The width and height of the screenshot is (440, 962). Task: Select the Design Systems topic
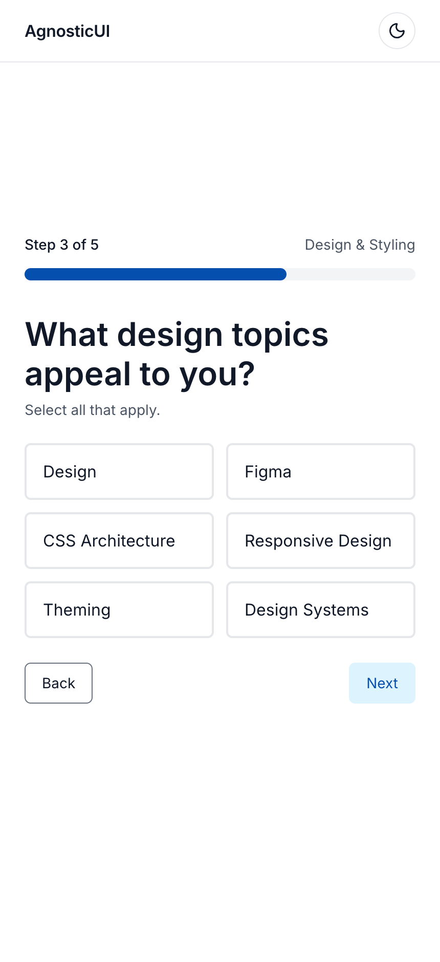(320, 609)
